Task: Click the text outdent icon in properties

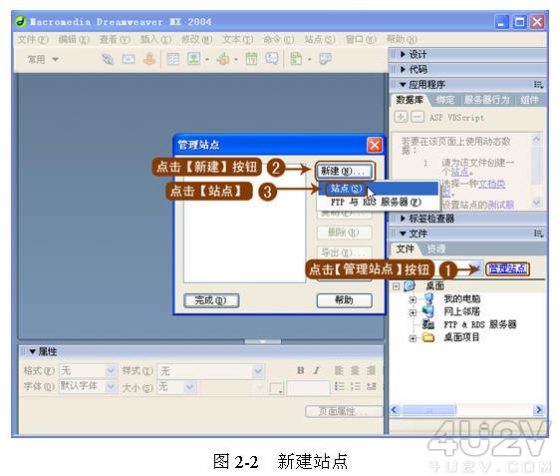Action: click(372, 386)
